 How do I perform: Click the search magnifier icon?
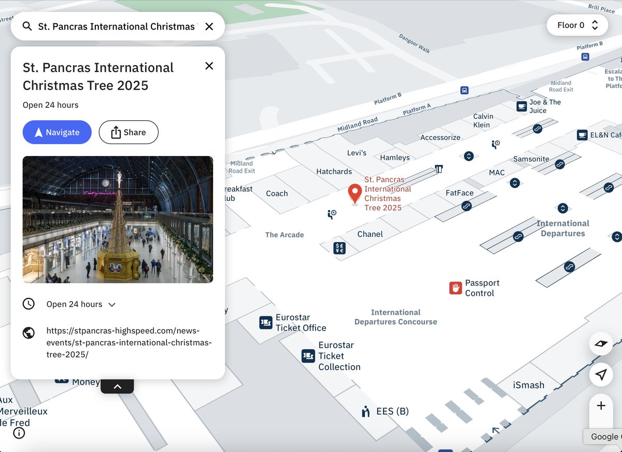tap(27, 26)
